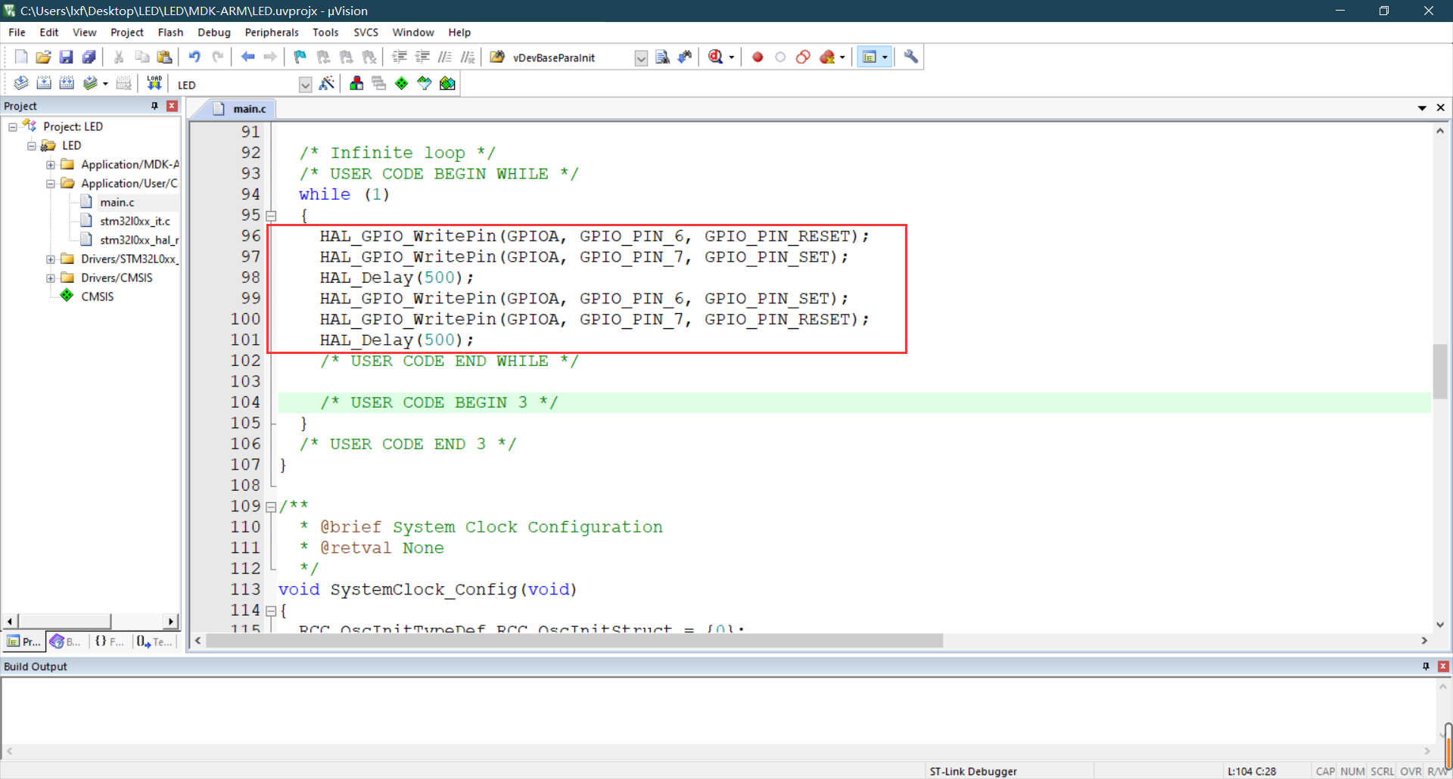Image resolution: width=1453 pixels, height=779 pixels.
Task: Close the Build Output panel
Action: [x=1443, y=666]
